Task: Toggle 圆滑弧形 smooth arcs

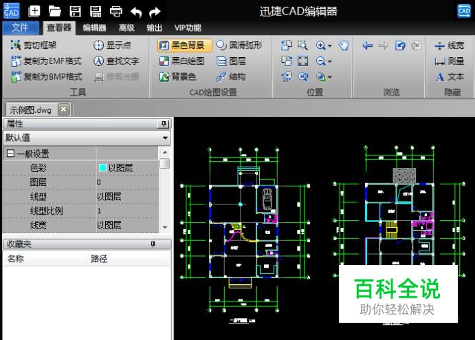Action: tap(239, 45)
